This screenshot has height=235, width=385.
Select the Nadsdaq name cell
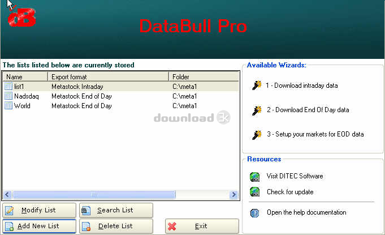click(x=26, y=96)
